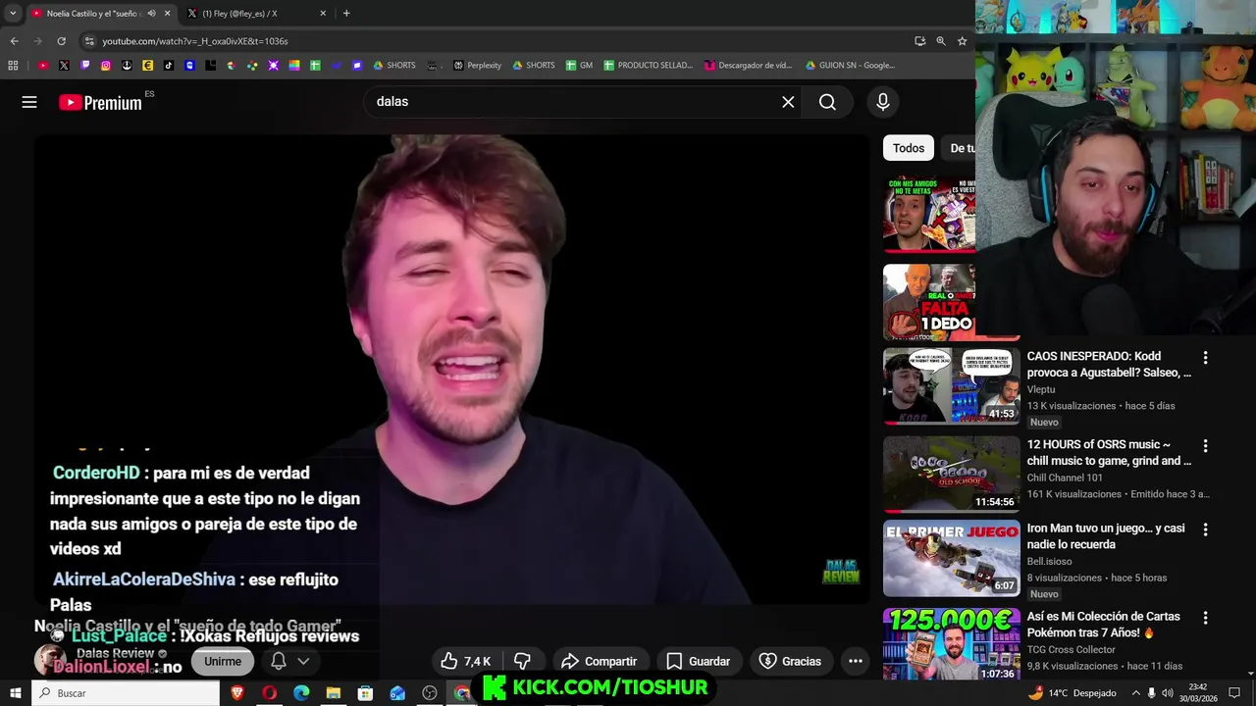Open 'Iron Man tuvo un juego' video

pos(1106,536)
